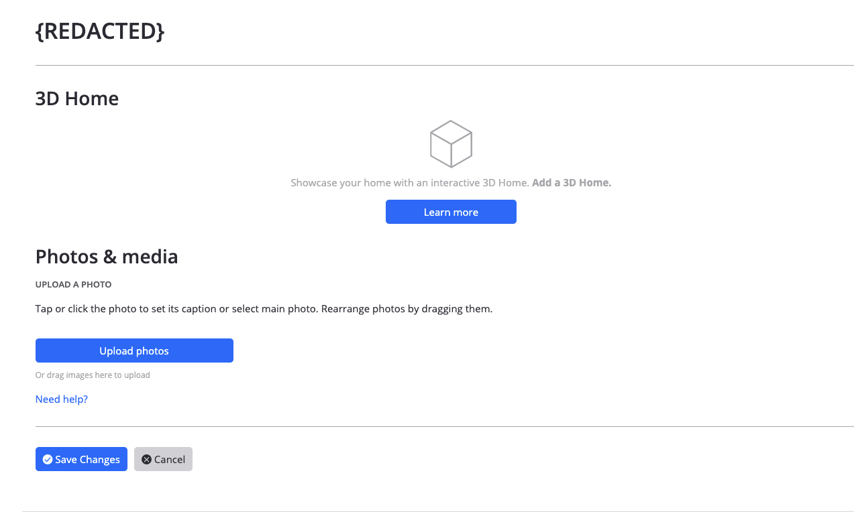Viewport: 854px width, 512px height.
Task: Click the X icon on Cancel
Action: tap(147, 459)
